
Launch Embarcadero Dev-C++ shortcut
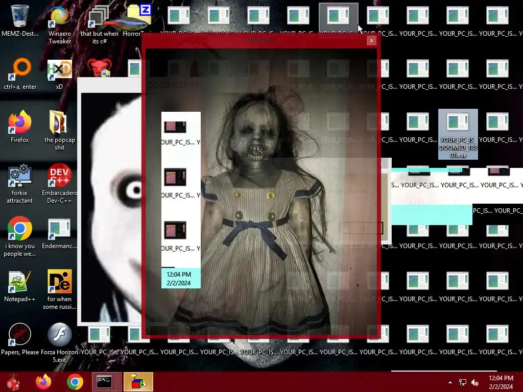[x=59, y=183]
